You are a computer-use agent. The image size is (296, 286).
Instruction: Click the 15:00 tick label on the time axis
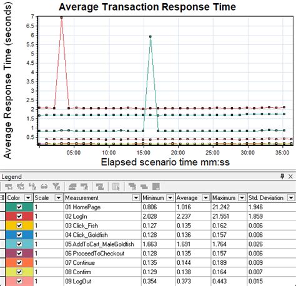143,153
